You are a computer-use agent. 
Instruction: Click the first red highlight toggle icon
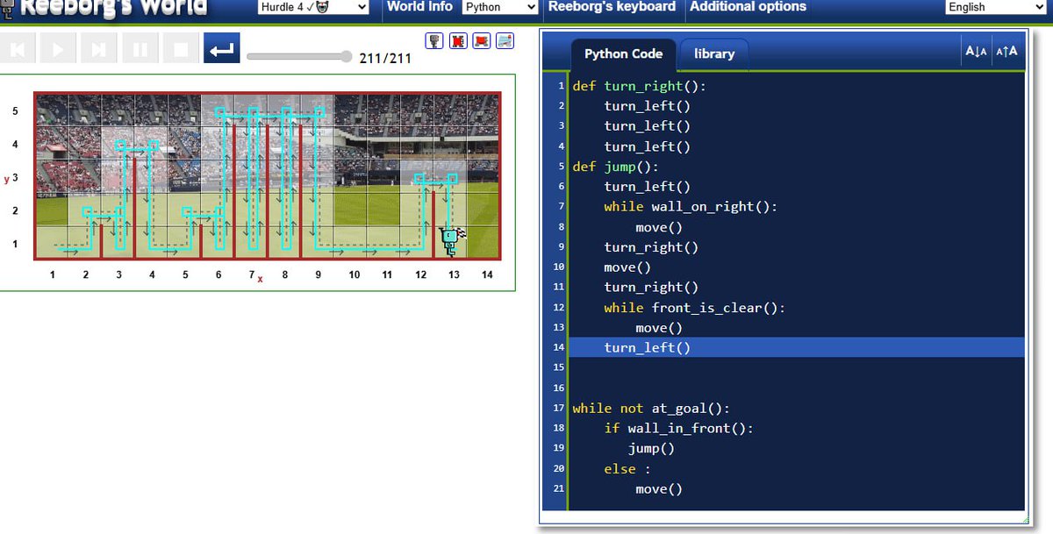pyautogui.click(x=457, y=41)
